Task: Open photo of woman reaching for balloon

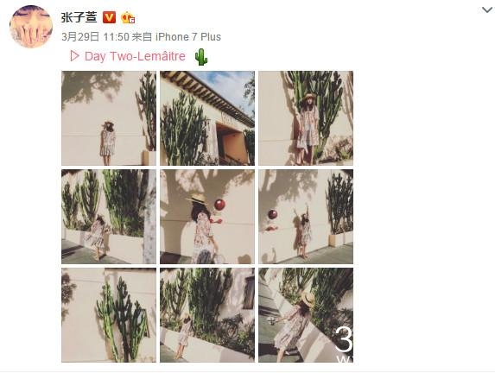Action: 306,217
